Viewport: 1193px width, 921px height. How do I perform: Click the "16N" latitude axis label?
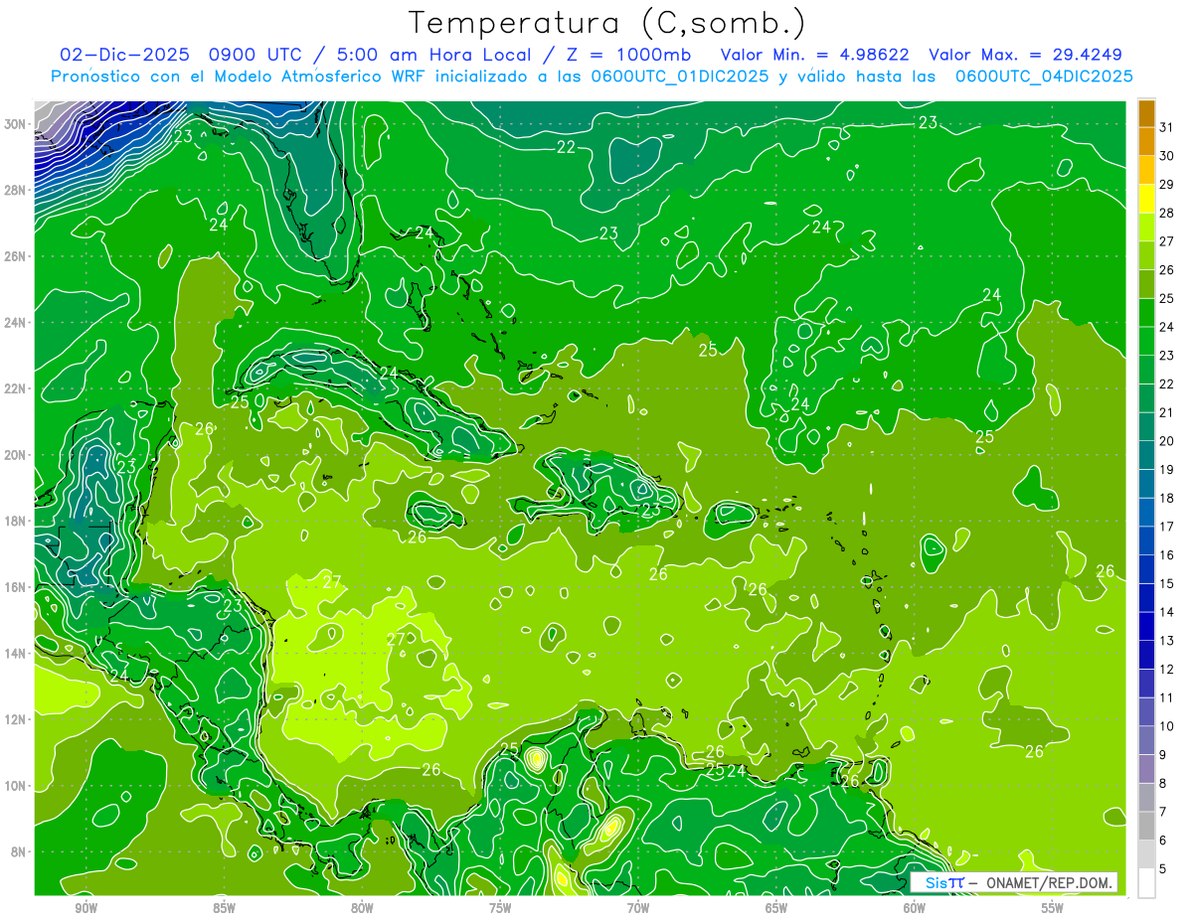(x=15, y=587)
